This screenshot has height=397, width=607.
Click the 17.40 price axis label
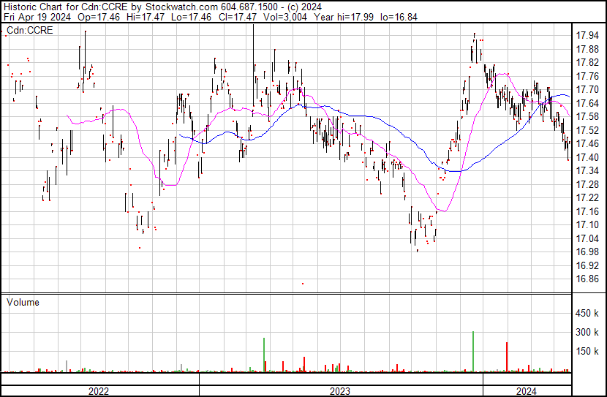coord(588,157)
